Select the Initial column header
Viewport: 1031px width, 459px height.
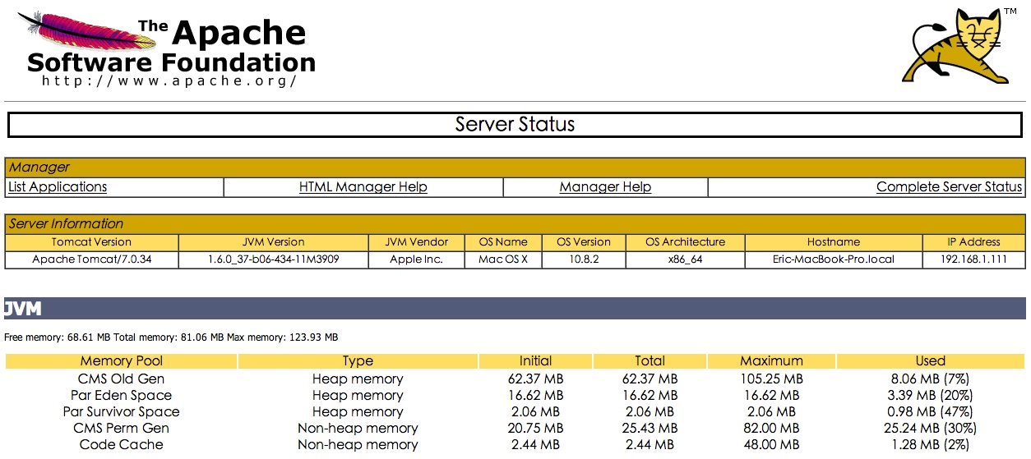click(x=535, y=361)
